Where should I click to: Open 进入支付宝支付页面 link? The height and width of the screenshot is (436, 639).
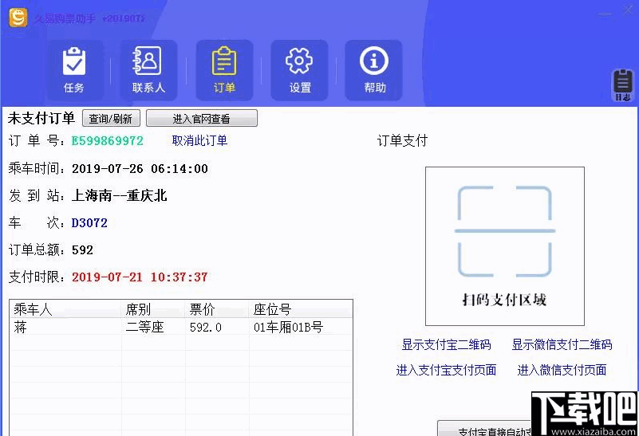click(446, 370)
